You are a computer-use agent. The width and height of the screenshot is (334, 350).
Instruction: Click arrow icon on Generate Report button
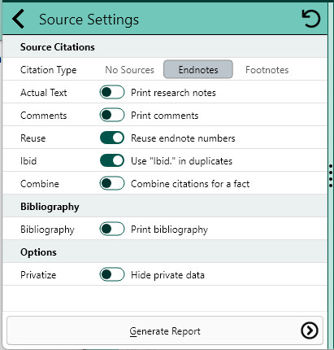coord(310,330)
